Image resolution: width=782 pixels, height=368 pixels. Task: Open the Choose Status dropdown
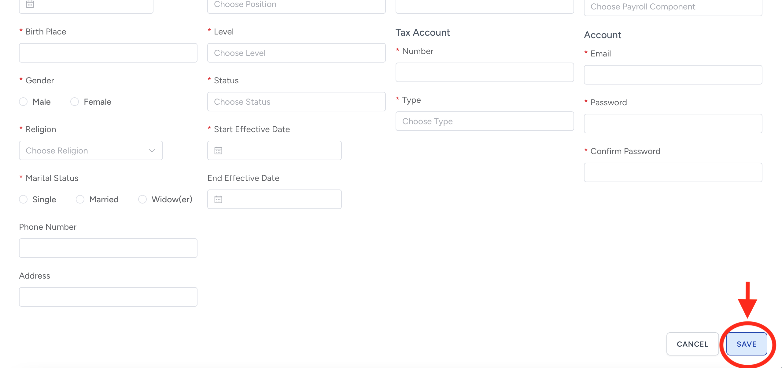tap(296, 102)
